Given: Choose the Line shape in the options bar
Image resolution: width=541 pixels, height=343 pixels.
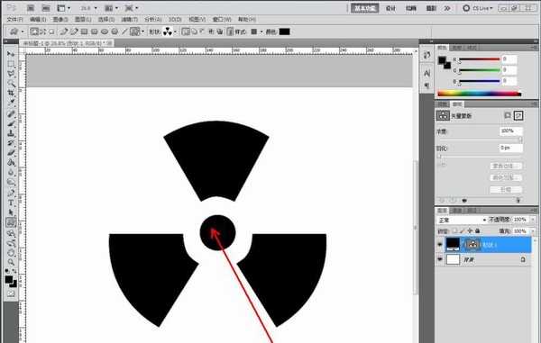Looking at the screenshot, I should coord(124,32).
